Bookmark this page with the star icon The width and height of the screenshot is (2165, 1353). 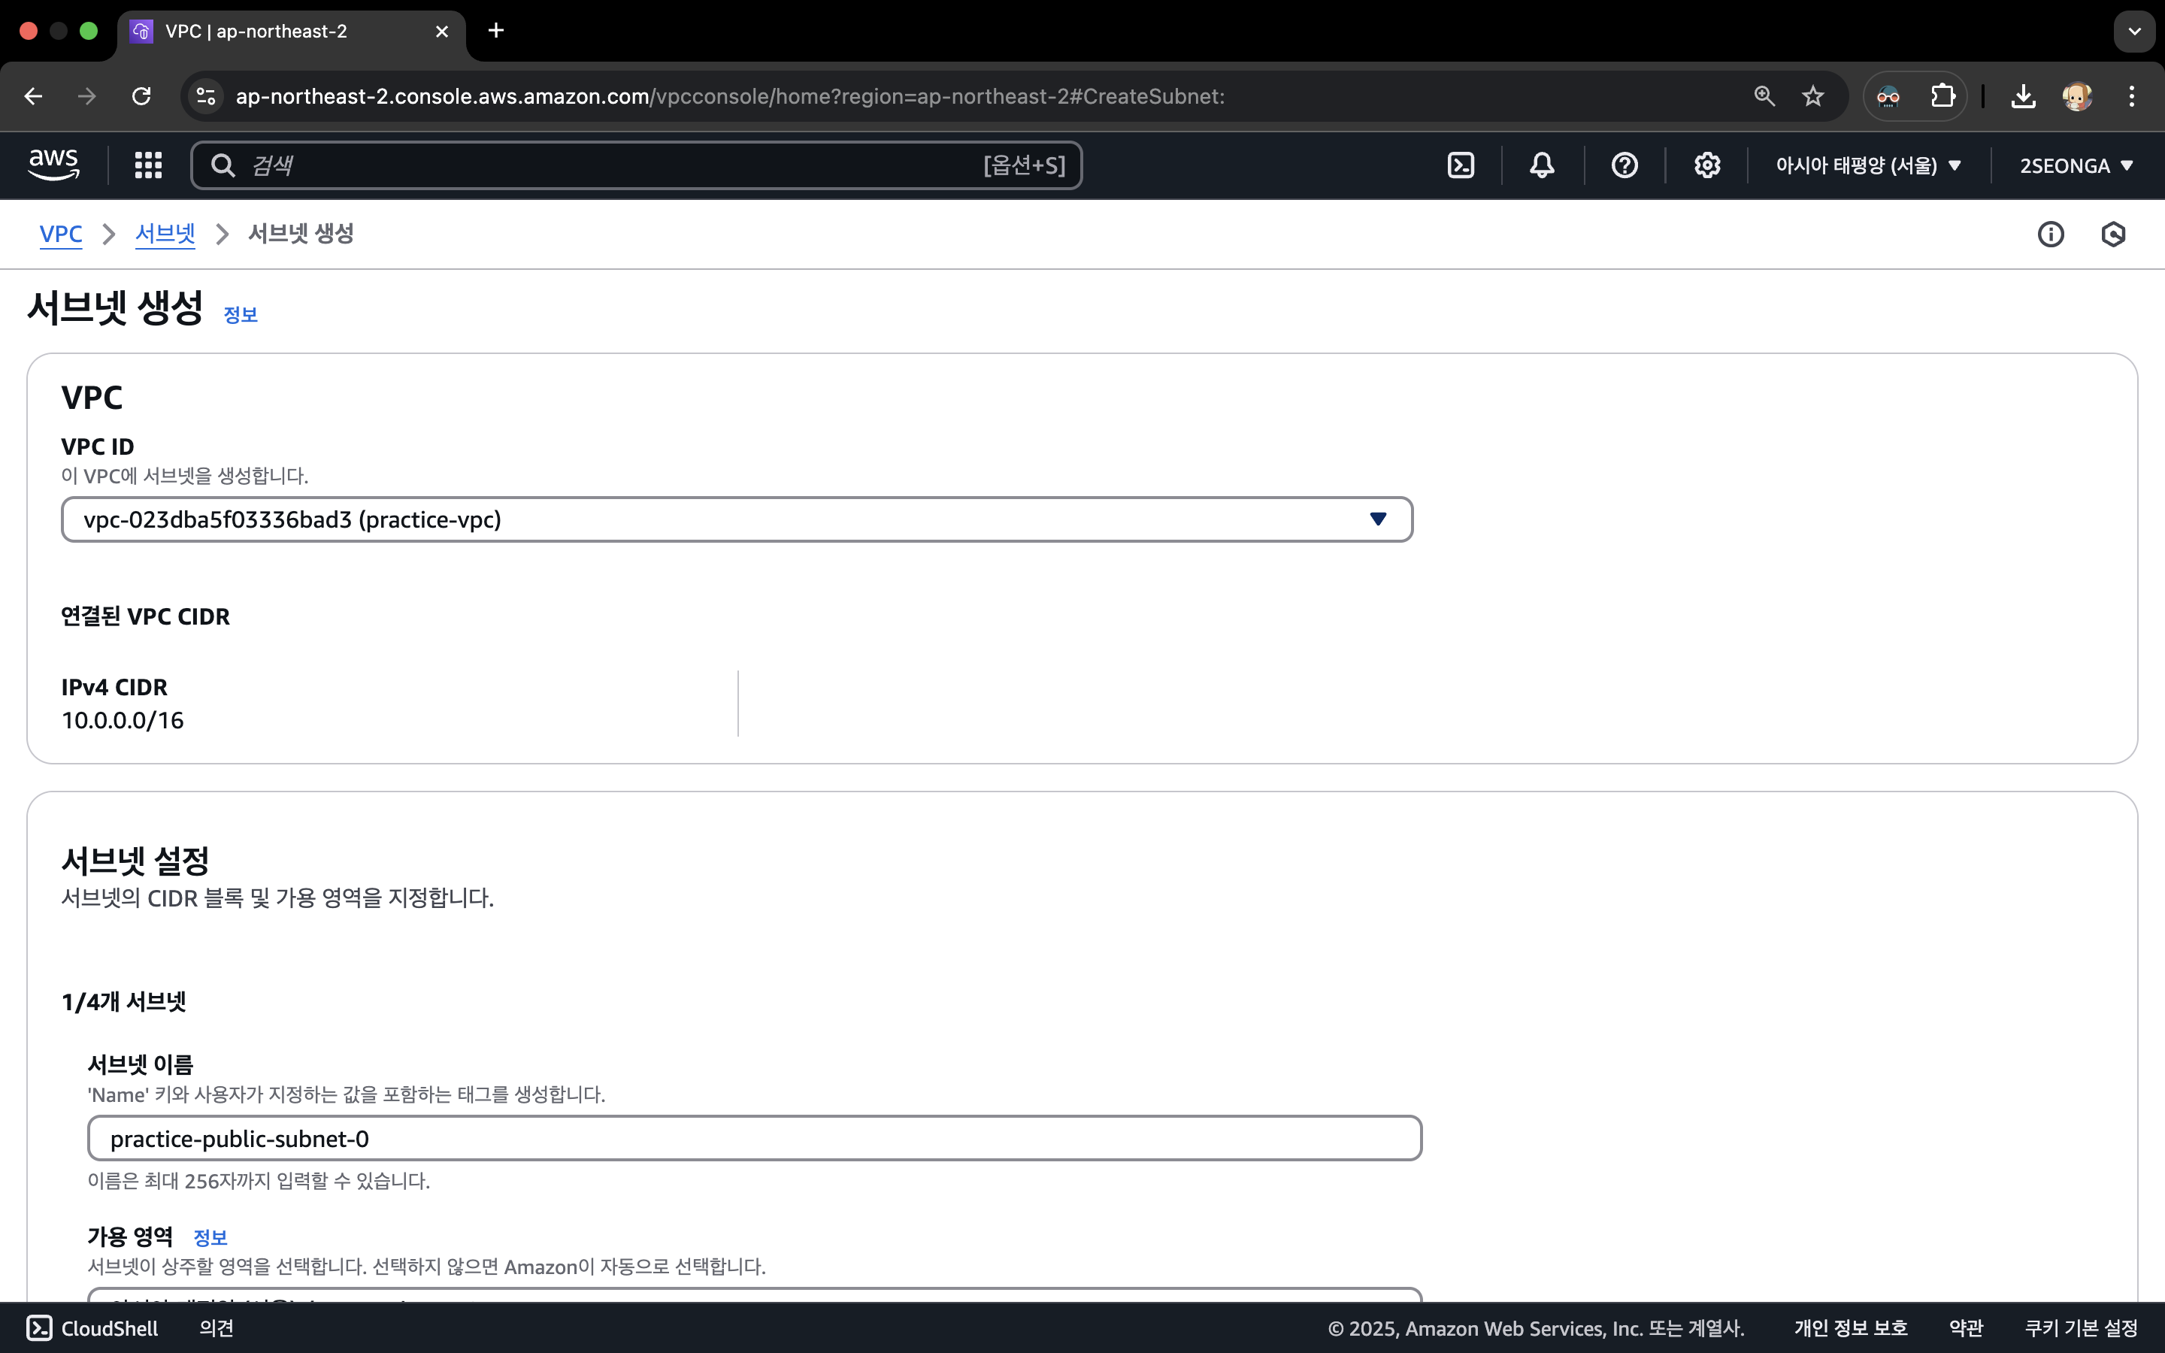tap(1812, 95)
